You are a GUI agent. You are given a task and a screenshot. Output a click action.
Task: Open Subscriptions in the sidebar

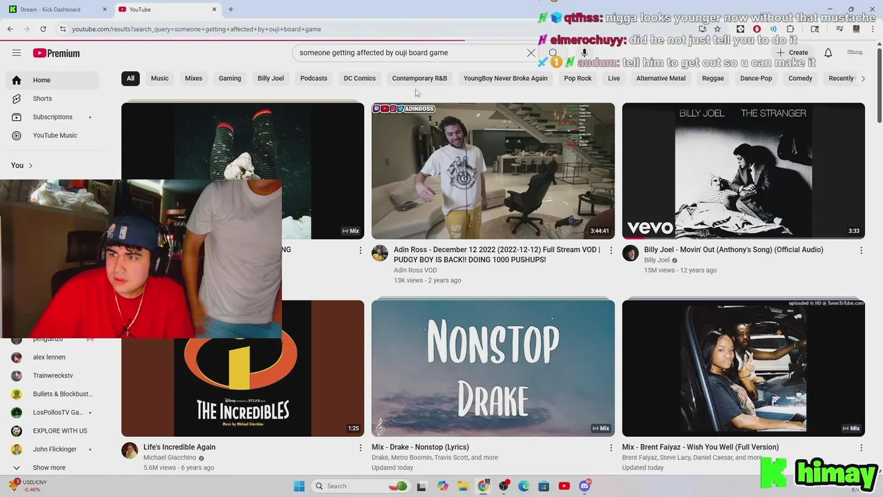pos(53,117)
